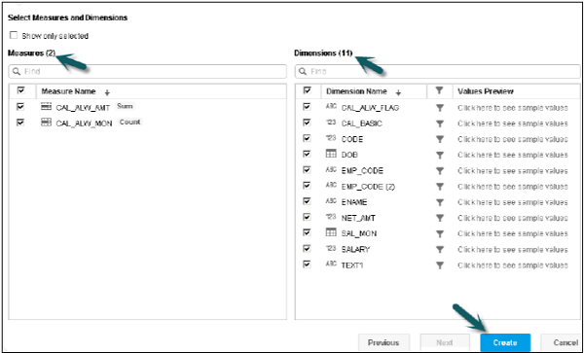The width and height of the screenshot is (584, 353).
Task: Click filter icon for CAL_ALW_FLAG dimension
Action: coord(440,108)
